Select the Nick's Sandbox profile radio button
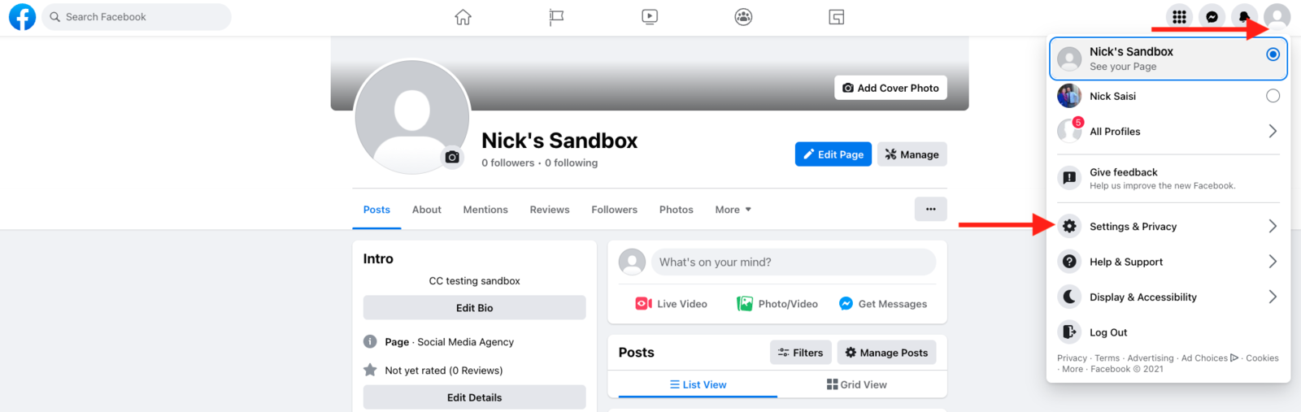Viewport: 1301px width, 412px height. coord(1273,54)
